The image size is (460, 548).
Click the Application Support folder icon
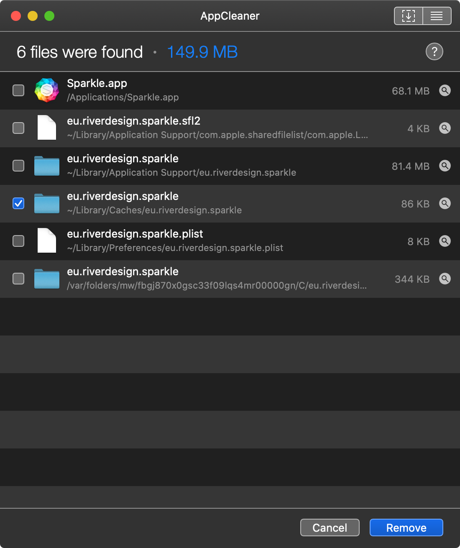click(47, 166)
